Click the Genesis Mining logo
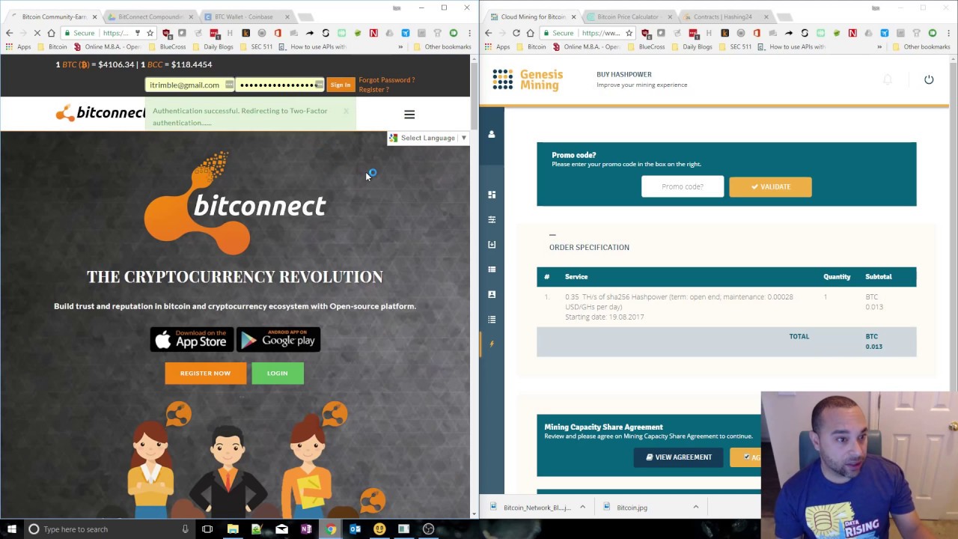 [x=528, y=79]
